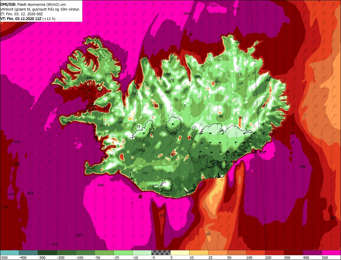Click the value 520 in the western sea
Viewport: 341px width, 260px height.
pyautogui.click(x=55, y=113)
